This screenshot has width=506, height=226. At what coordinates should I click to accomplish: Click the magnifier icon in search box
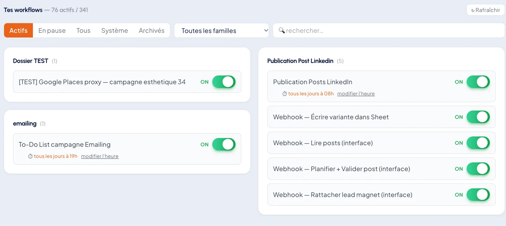[281, 30]
